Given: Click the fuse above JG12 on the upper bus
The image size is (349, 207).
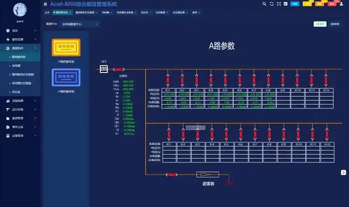Looking at the screenshot, I should pos(326,80).
